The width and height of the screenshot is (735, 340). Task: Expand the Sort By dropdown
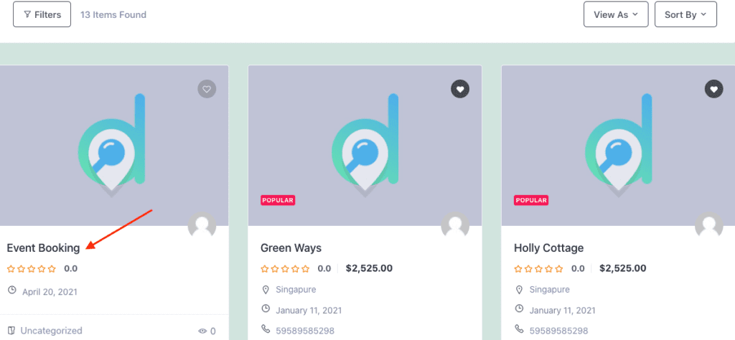(685, 14)
